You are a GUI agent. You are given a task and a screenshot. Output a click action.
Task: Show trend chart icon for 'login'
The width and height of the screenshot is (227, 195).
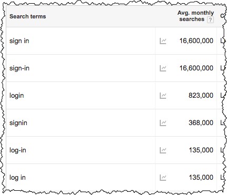pyautogui.click(x=163, y=96)
